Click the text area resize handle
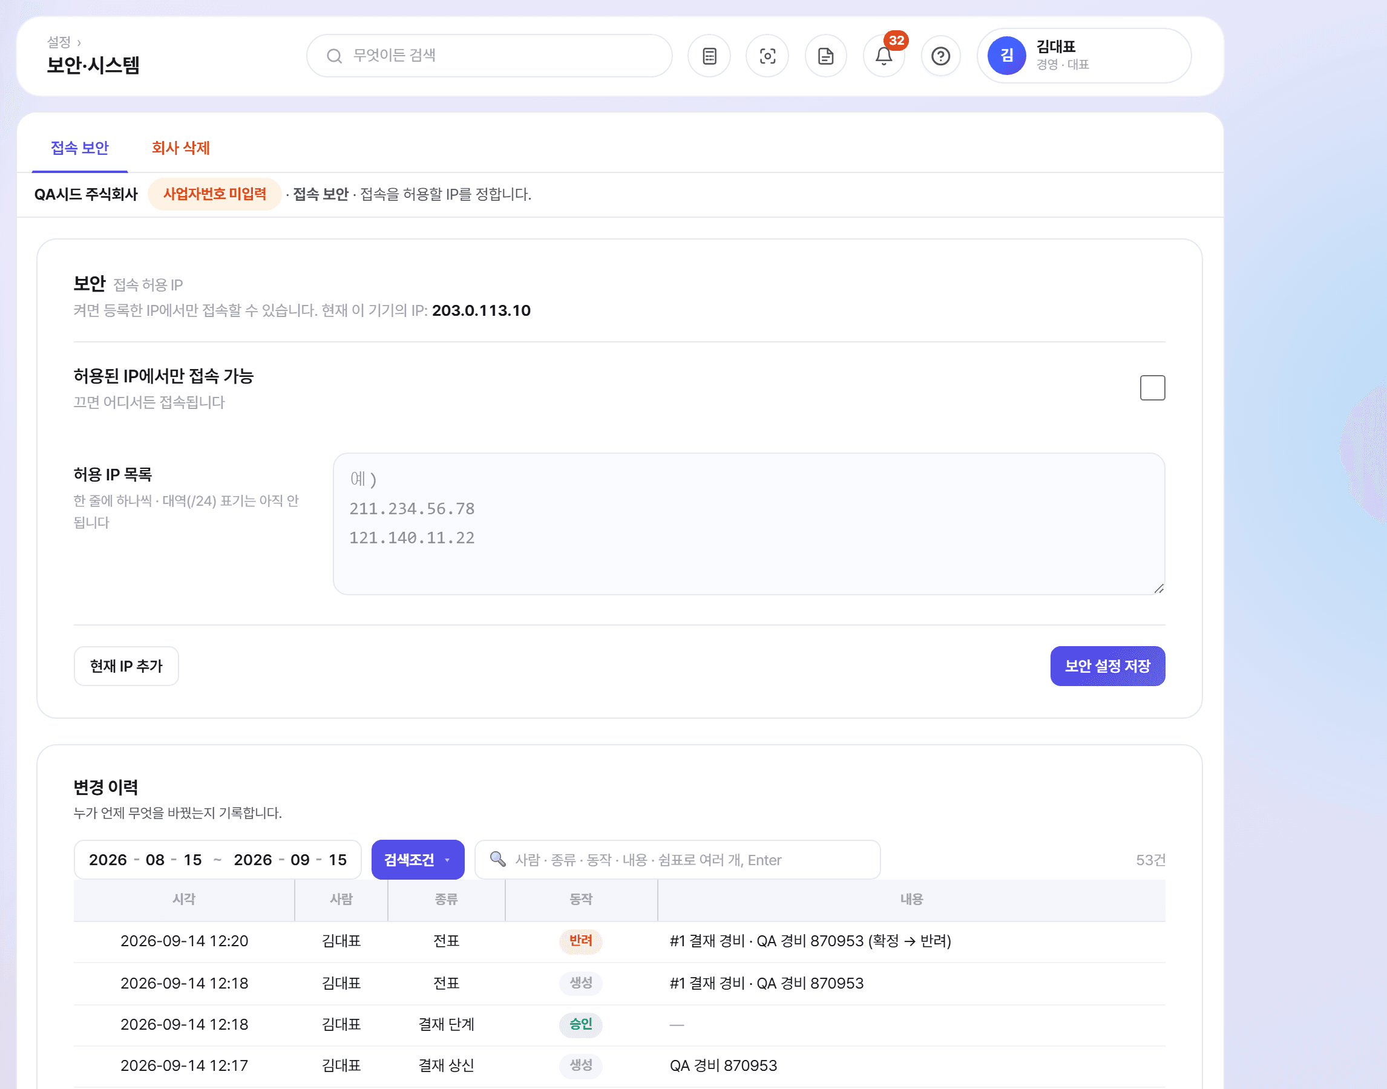1387x1089 pixels. click(1159, 588)
